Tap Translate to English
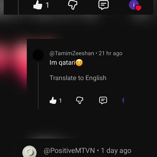 pyautogui.click(x=78, y=78)
